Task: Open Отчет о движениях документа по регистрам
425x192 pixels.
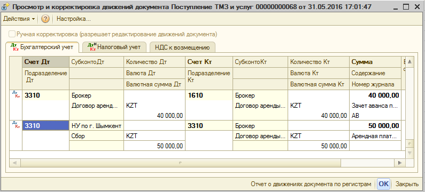Action: pyautogui.click(x=311, y=184)
